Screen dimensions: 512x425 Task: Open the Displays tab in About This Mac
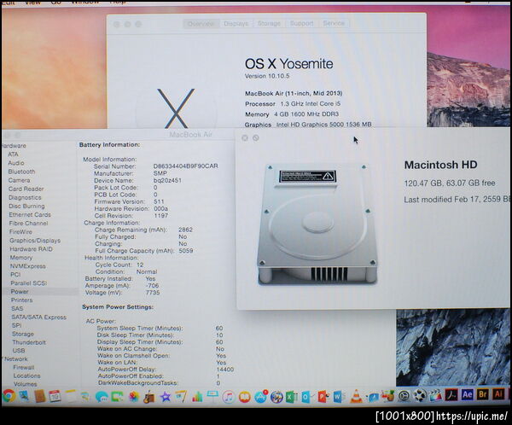click(x=236, y=24)
